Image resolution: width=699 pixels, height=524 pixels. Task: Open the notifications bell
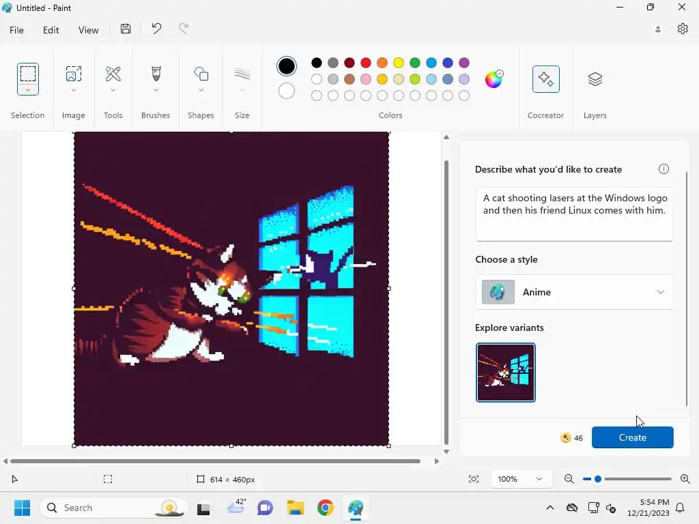pos(681,508)
